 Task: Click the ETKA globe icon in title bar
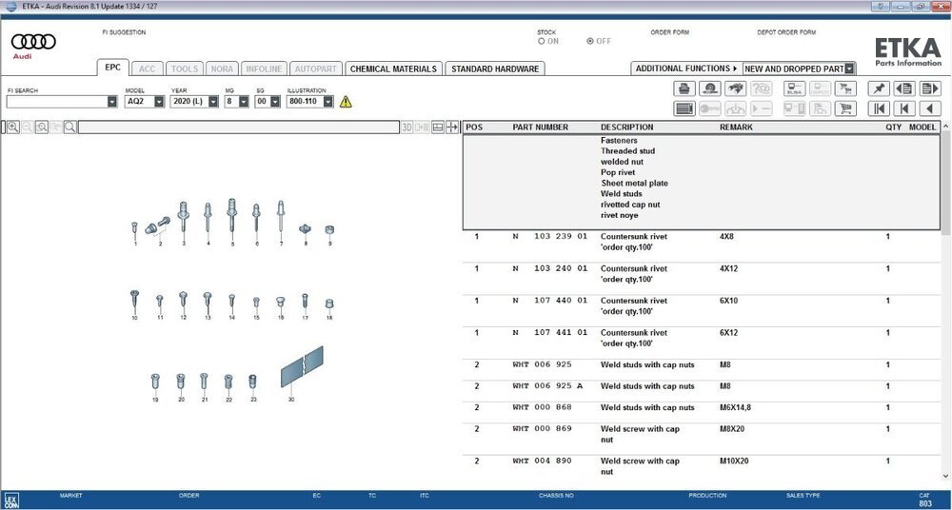coord(10,6)
